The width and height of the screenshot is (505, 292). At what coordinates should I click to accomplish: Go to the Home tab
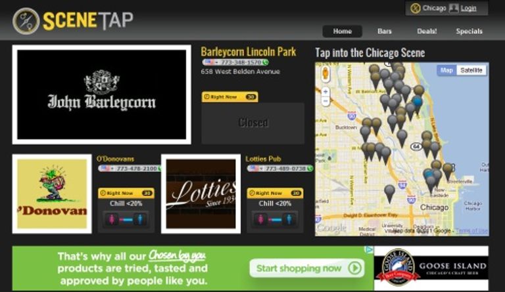[x=343, y=31]
